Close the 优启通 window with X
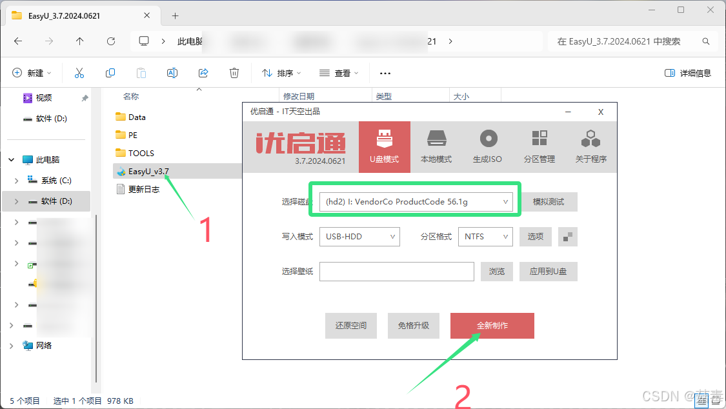726x409 pixels. click(601, 112)
